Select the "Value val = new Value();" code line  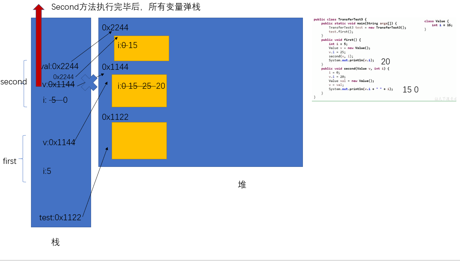coord(351,81)
